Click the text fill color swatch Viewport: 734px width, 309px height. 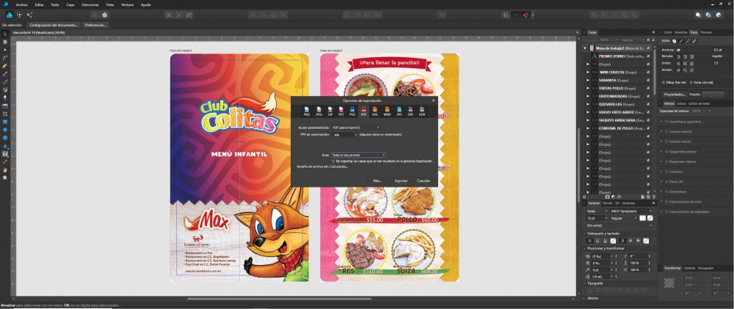tap(642, 218)
